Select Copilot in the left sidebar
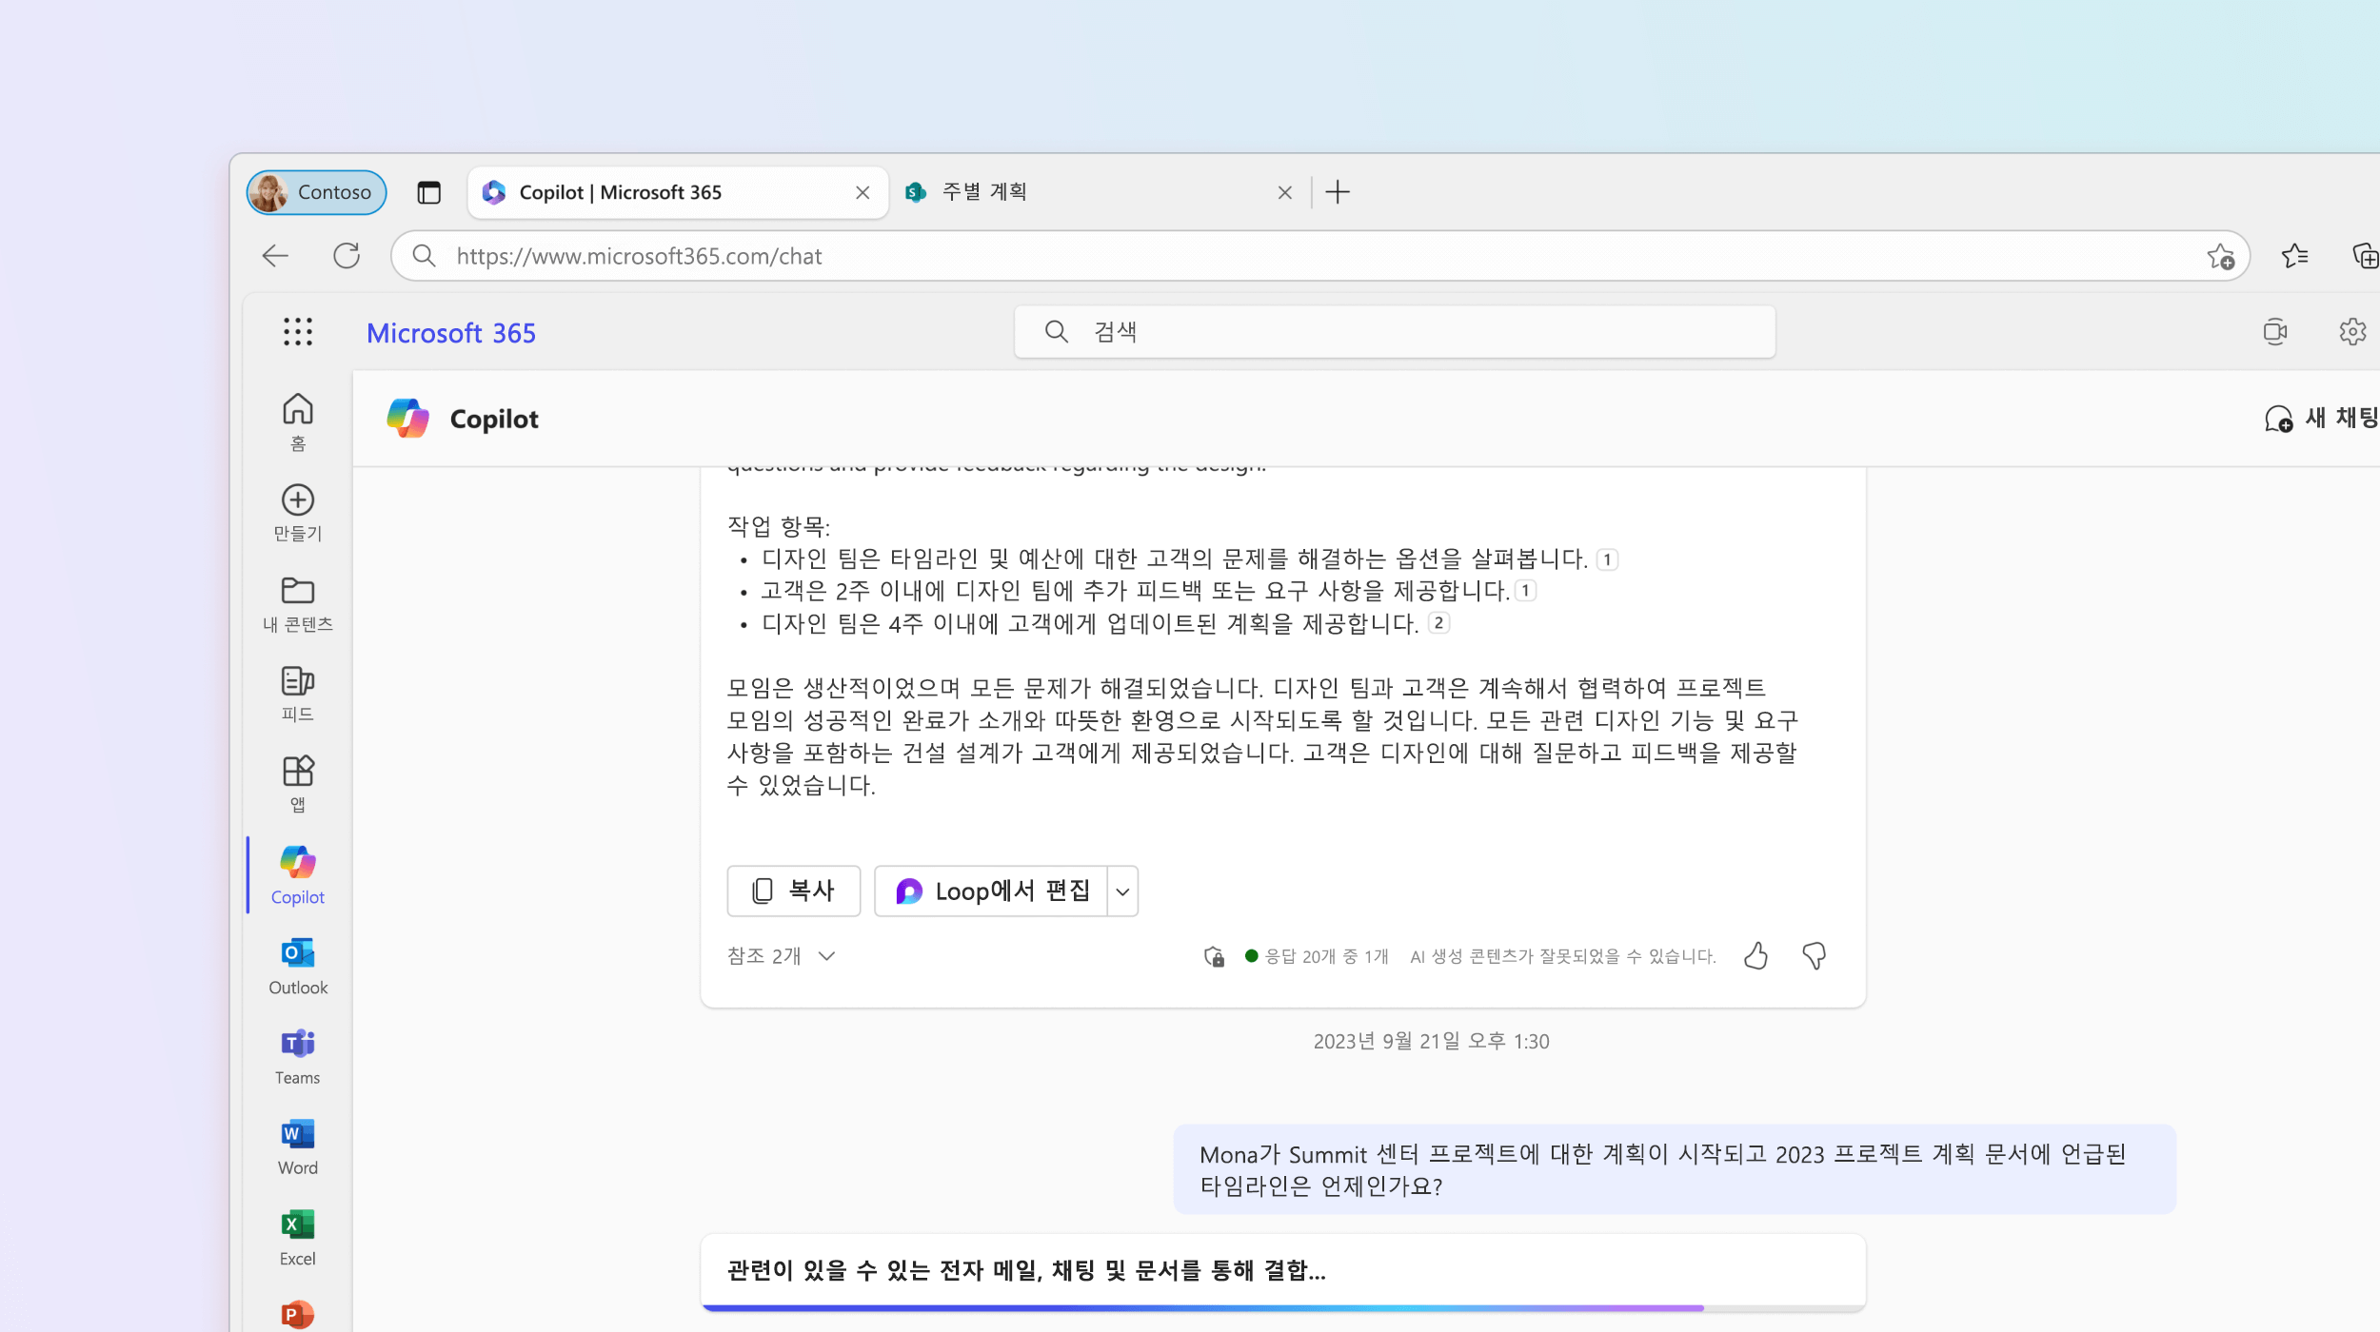This screenshot has width=2380, height=1332. [x=297, y=874]
